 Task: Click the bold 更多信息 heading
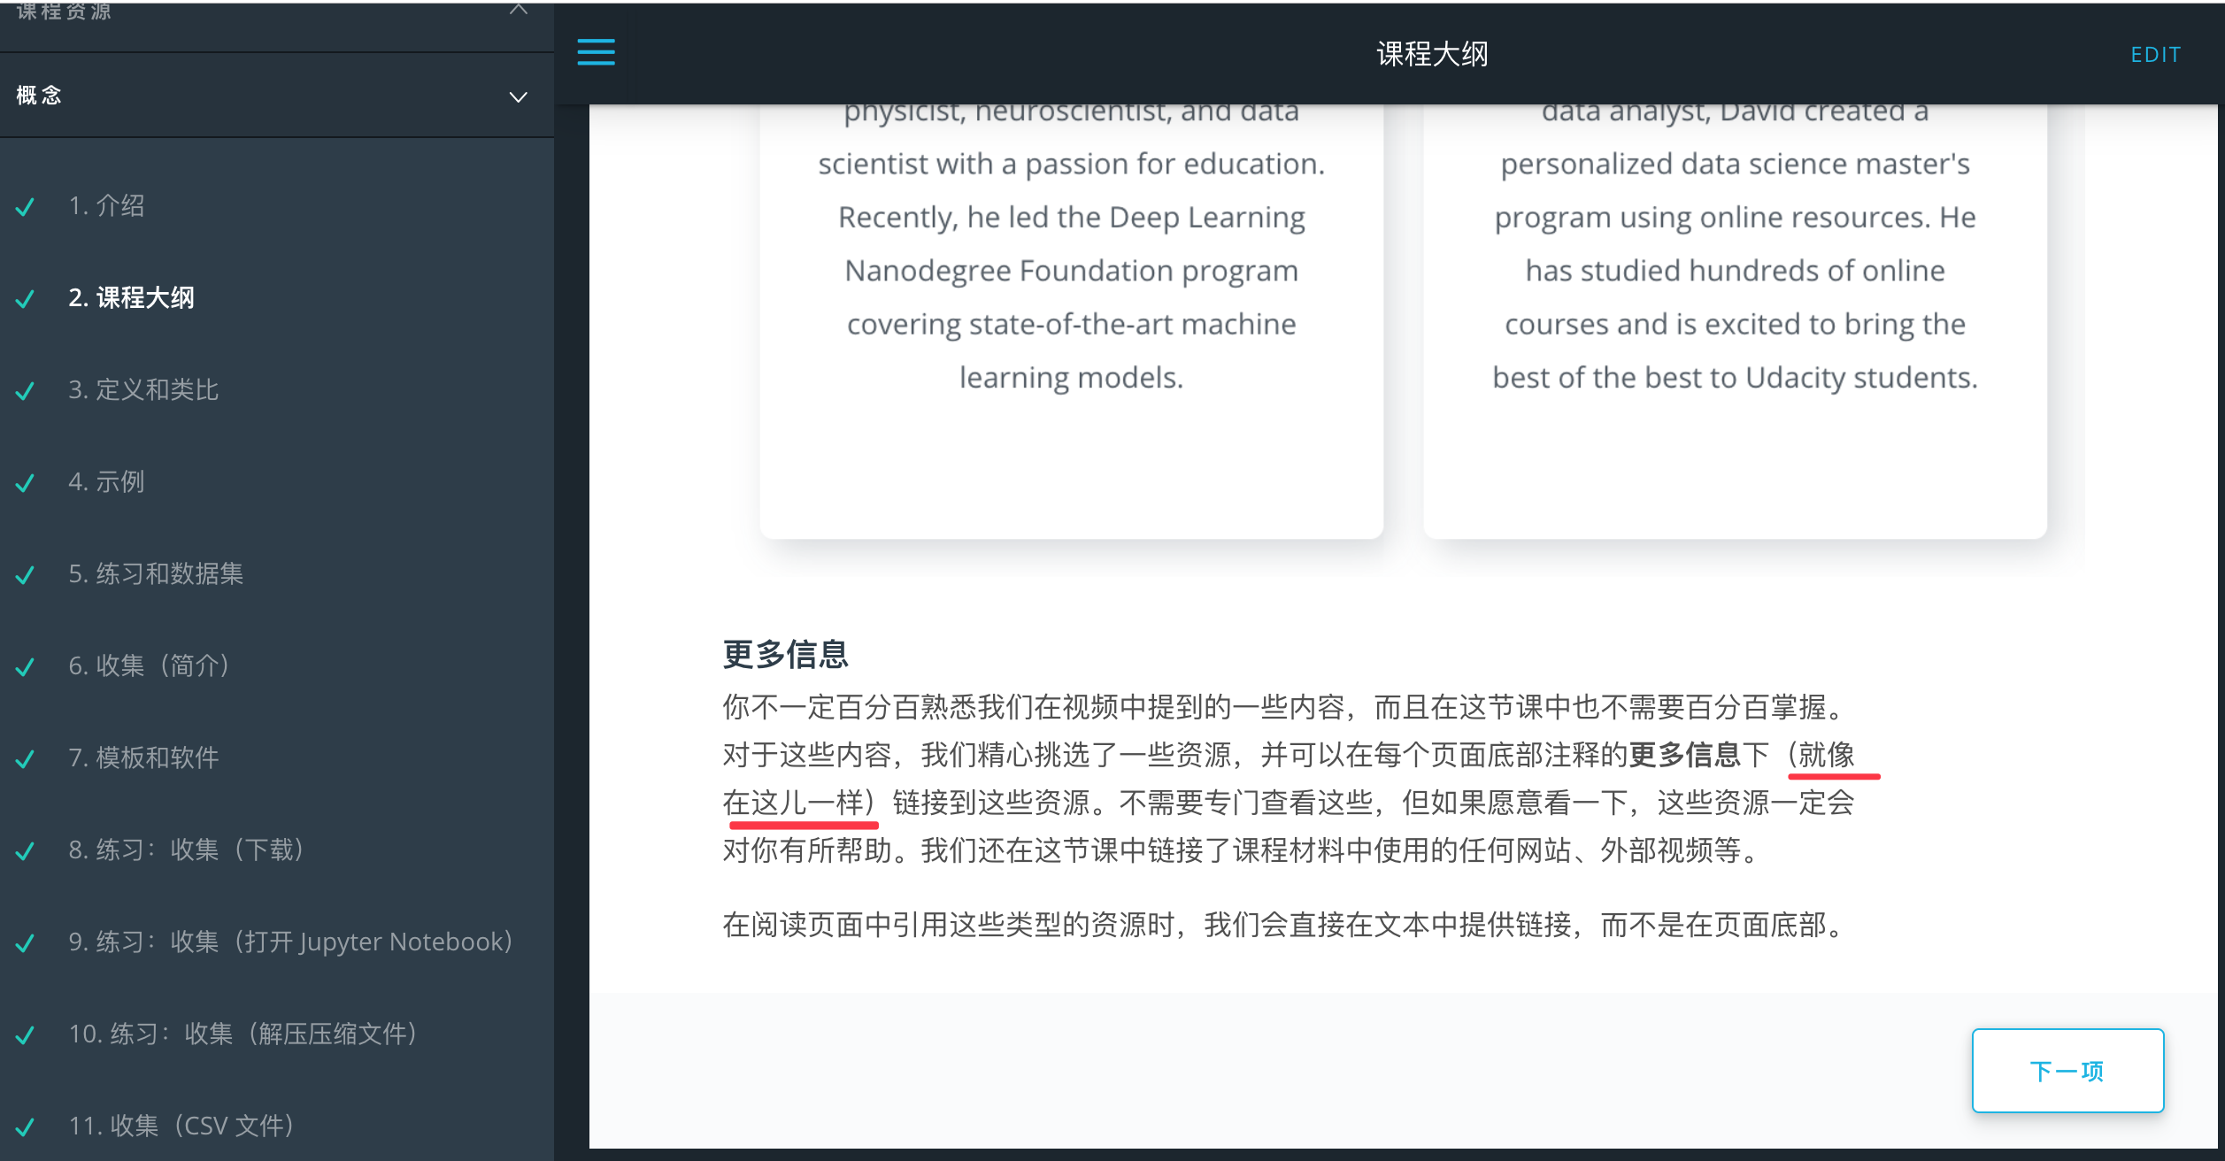pos(786,655)
